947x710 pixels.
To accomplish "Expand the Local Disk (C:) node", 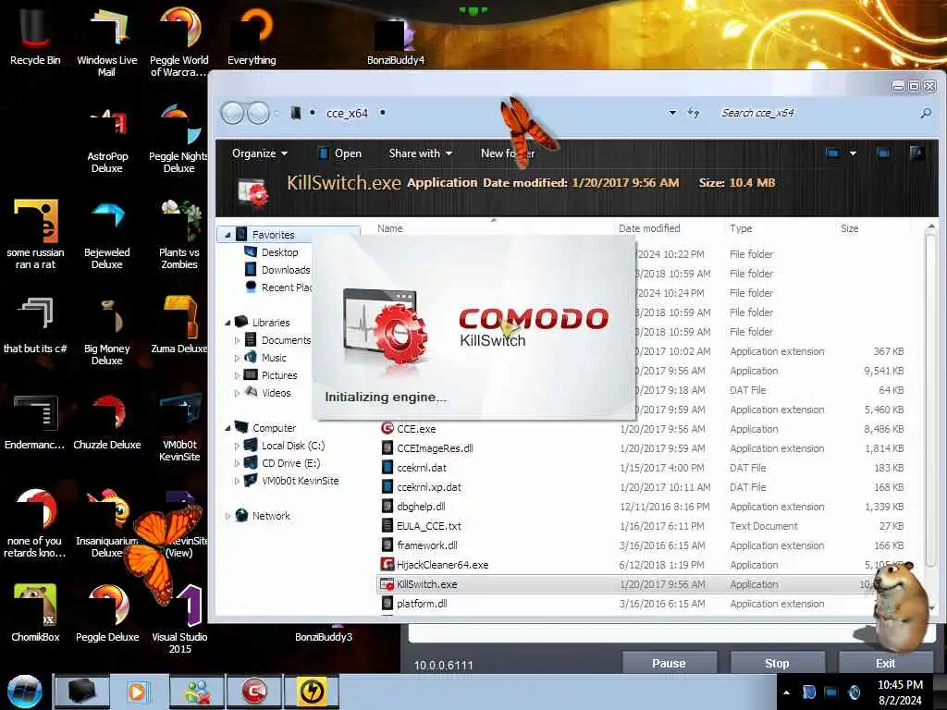I will [237, 447].
